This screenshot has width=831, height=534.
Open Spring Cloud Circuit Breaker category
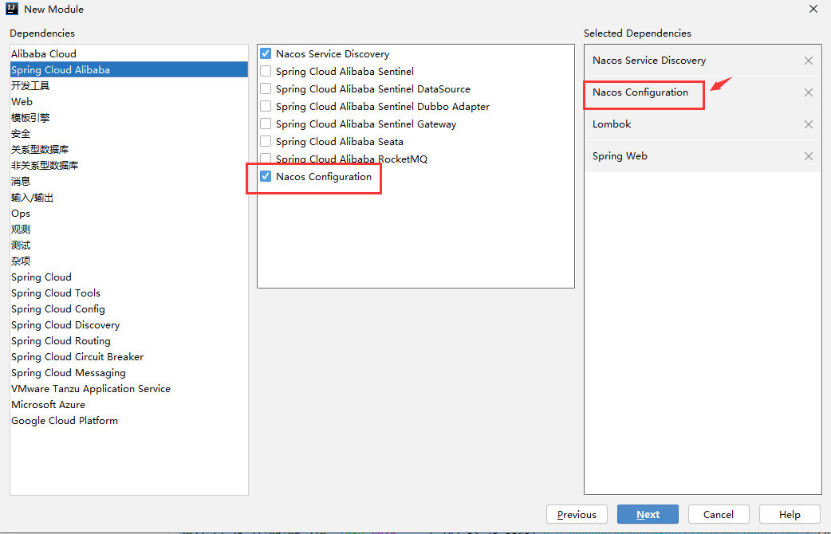[128, 356]
